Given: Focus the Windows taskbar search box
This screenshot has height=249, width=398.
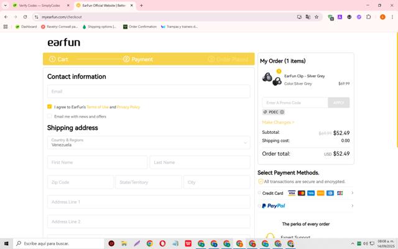Looking at the screenshot, I should coord(58,243).
